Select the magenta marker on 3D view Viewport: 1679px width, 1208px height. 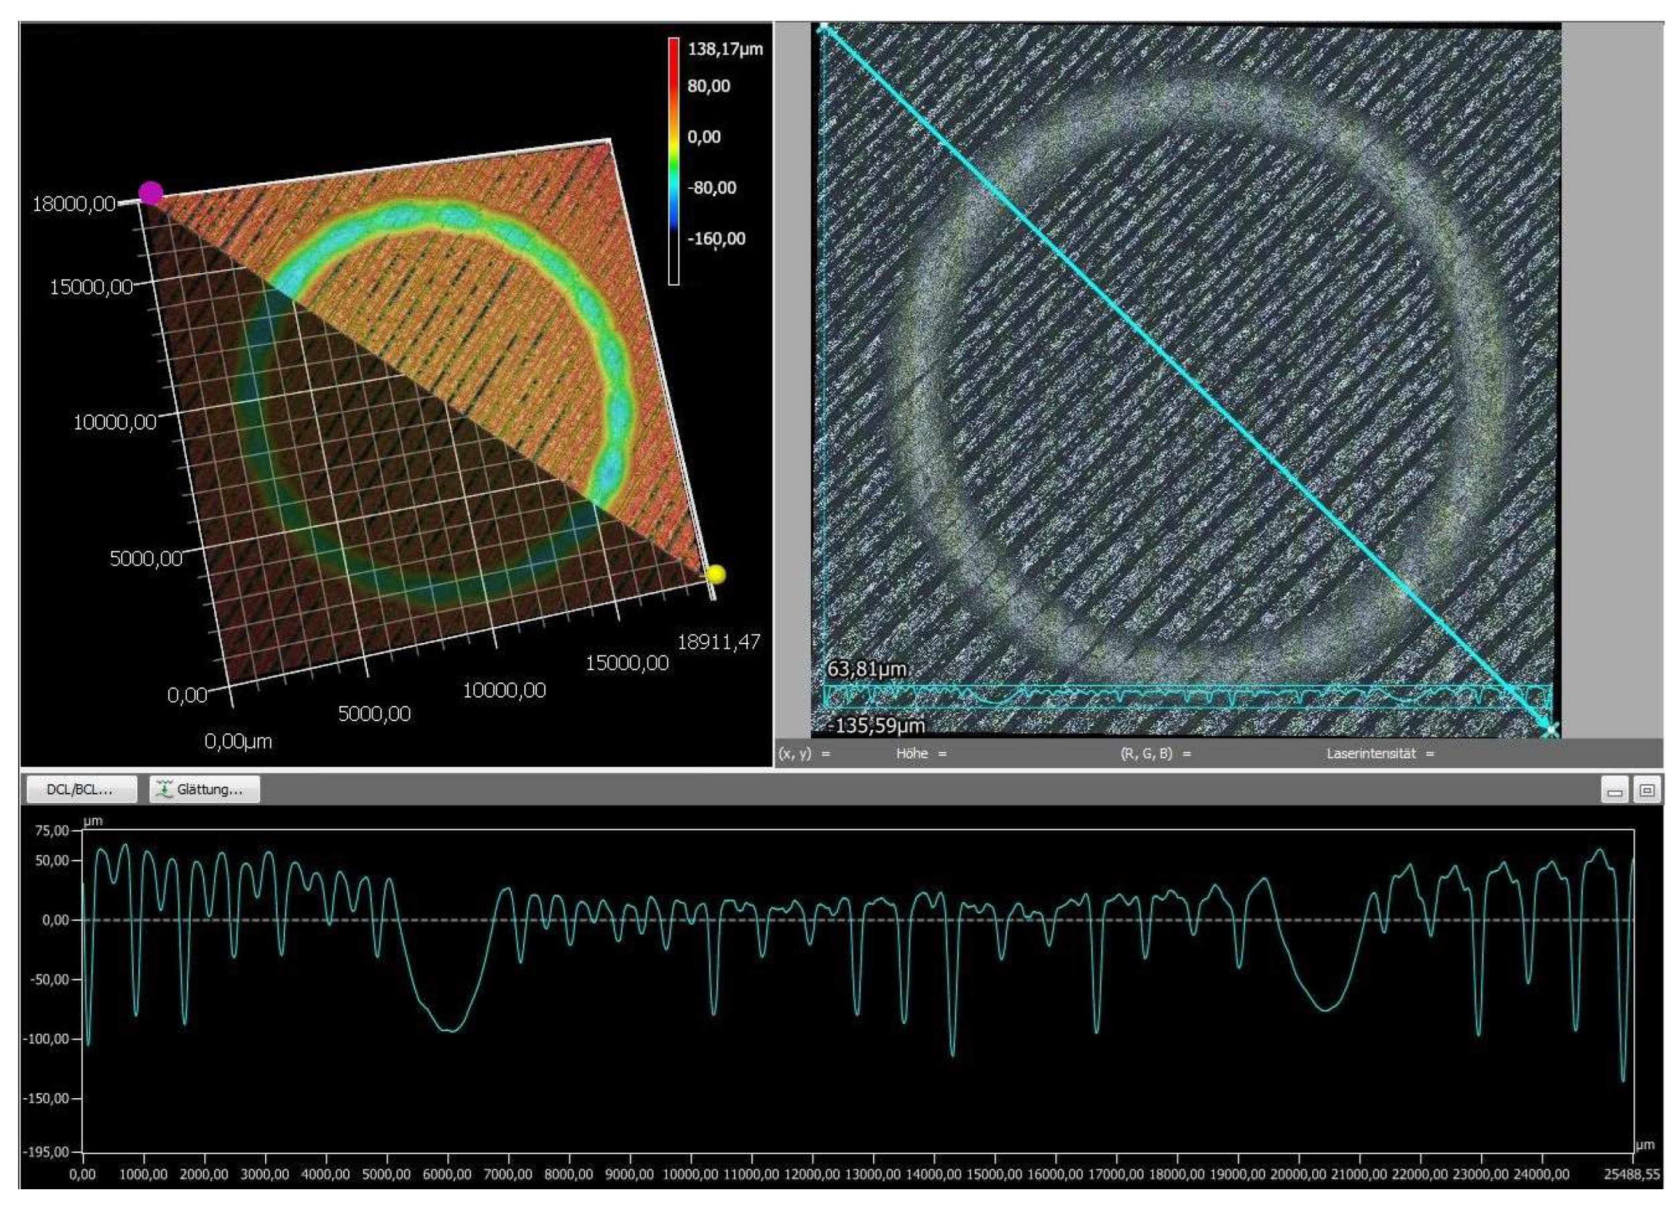coord(151,194)
